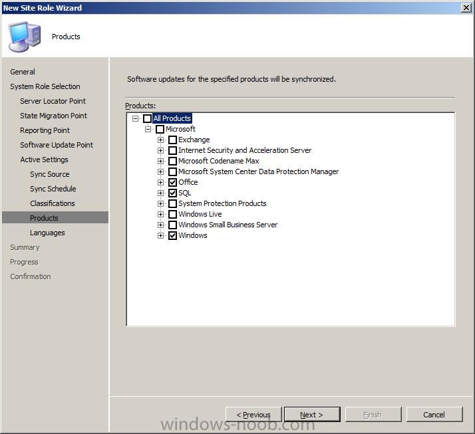Close the wizard with title bar X

[x=466, y=7]
